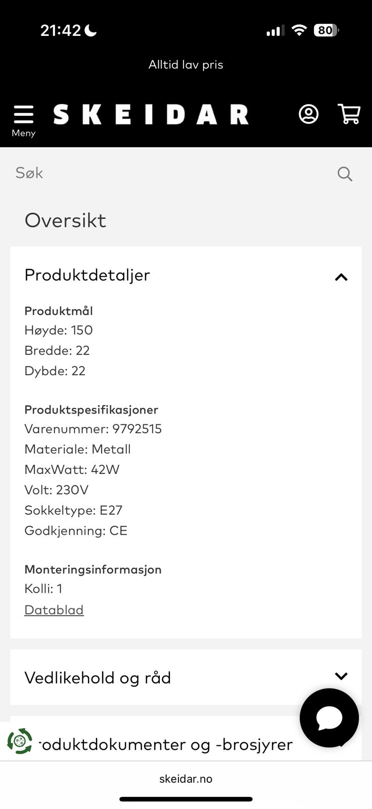Tap the magnifying glass search icon
This screenshot has height=809, width=372.
[x=345, y=174]
